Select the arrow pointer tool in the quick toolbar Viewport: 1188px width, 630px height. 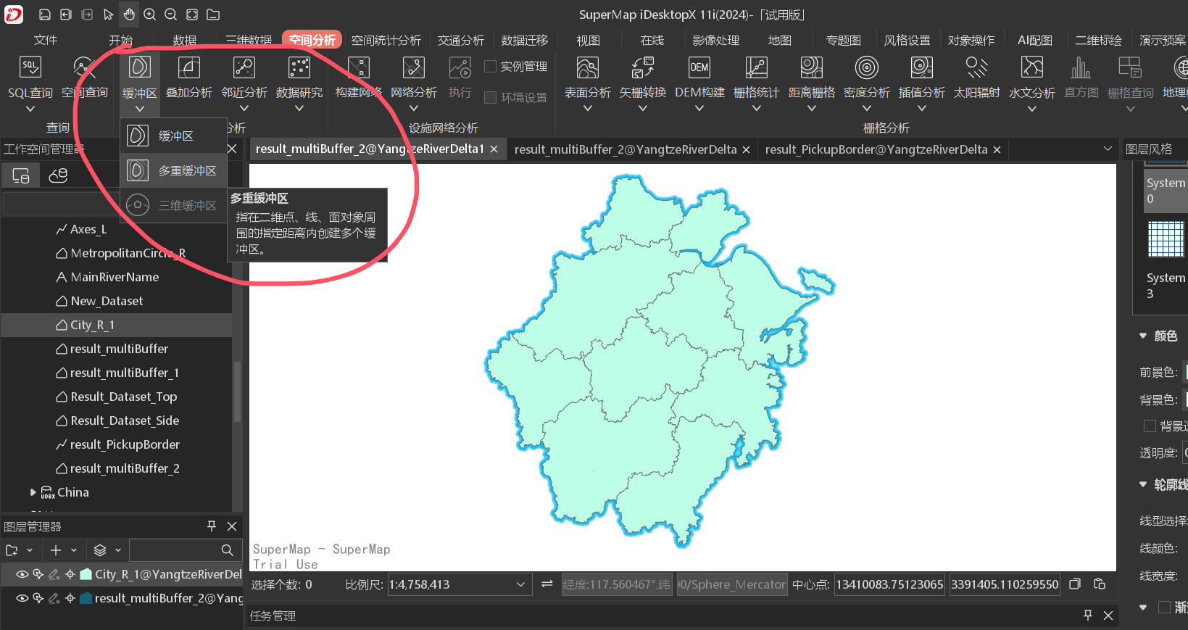[108, 14]
